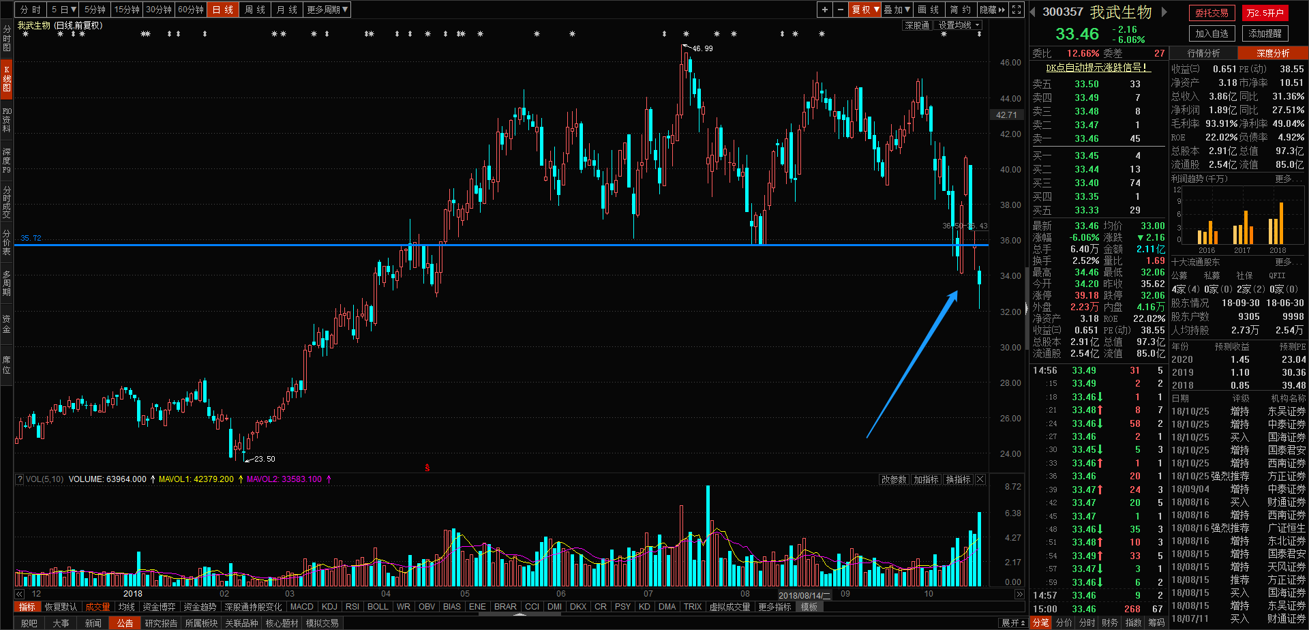Jump chart timeline to the end
Image resolution: width=1309 pixels, height=630 pixels.
tap(1019, 595)
